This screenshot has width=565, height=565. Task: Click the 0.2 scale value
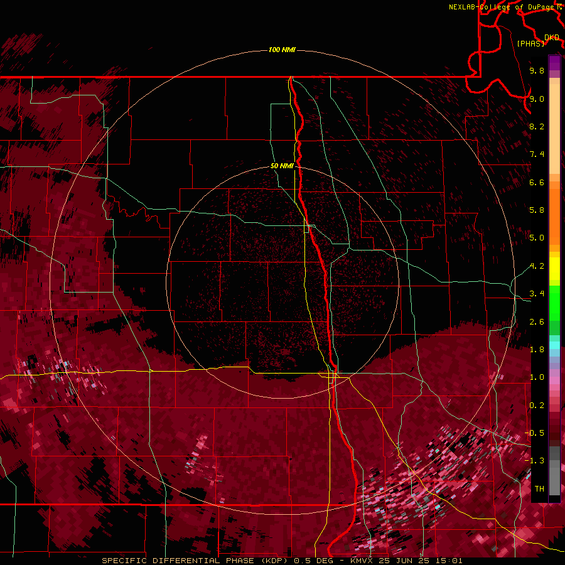click(537, 406)
